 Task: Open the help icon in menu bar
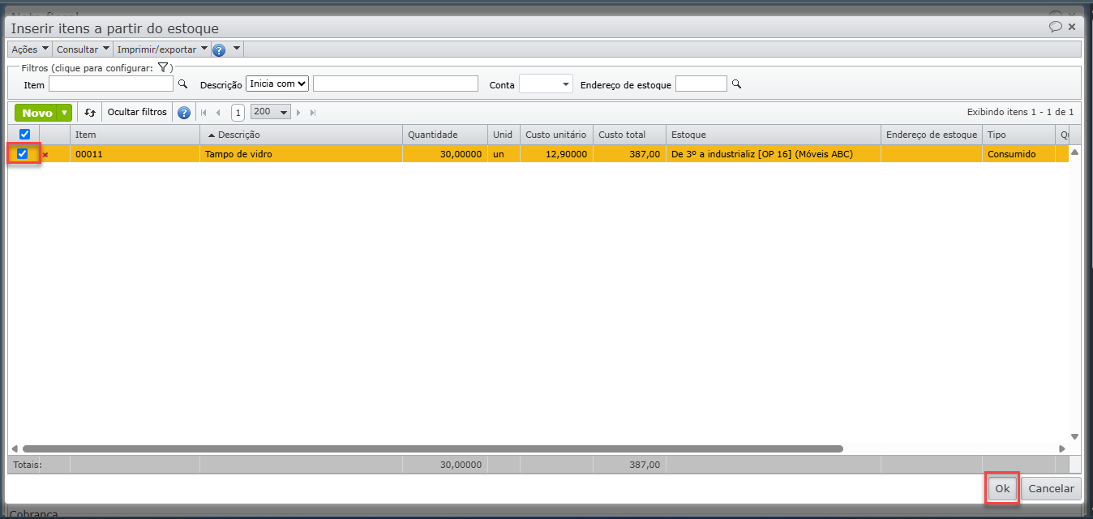(x=219, y=49)
